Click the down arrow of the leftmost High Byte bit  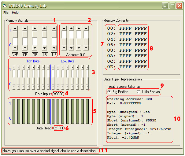tap(14, 87)
